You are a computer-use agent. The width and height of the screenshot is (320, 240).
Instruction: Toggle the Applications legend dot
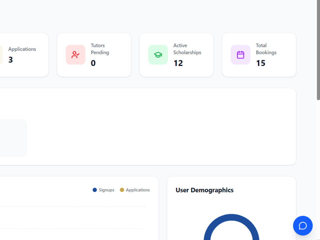point(122,190)
